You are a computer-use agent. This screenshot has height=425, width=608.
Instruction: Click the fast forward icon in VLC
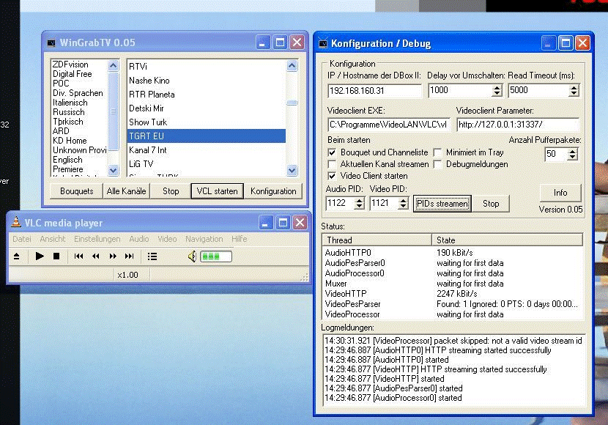(113, 256)
